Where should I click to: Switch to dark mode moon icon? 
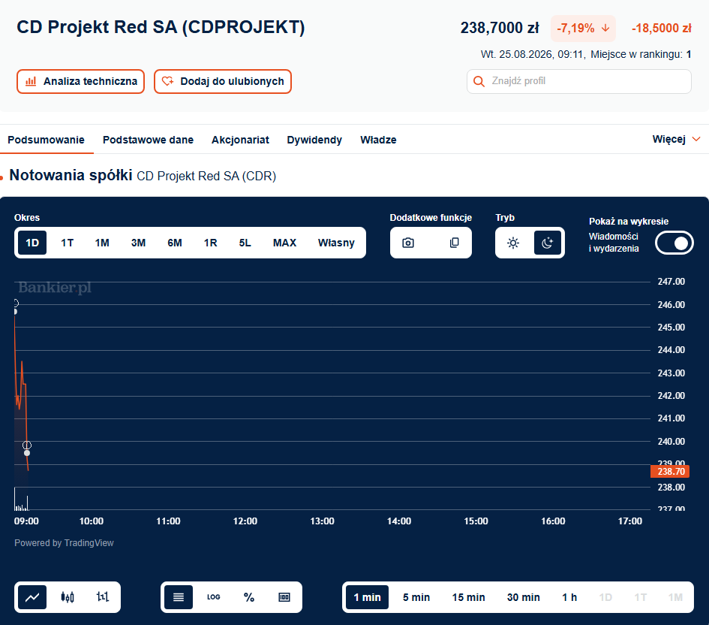tap(547, 243)
